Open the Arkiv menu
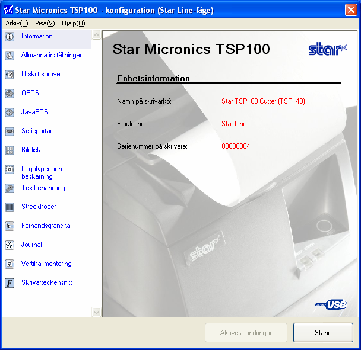361x350 pixels. [x=17, y=23]
